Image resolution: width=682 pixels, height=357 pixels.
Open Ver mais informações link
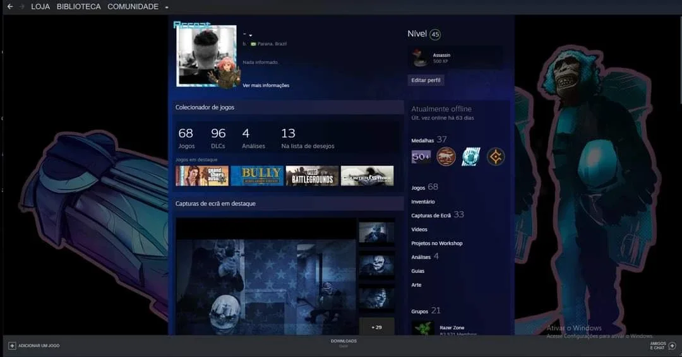[266, 85]
